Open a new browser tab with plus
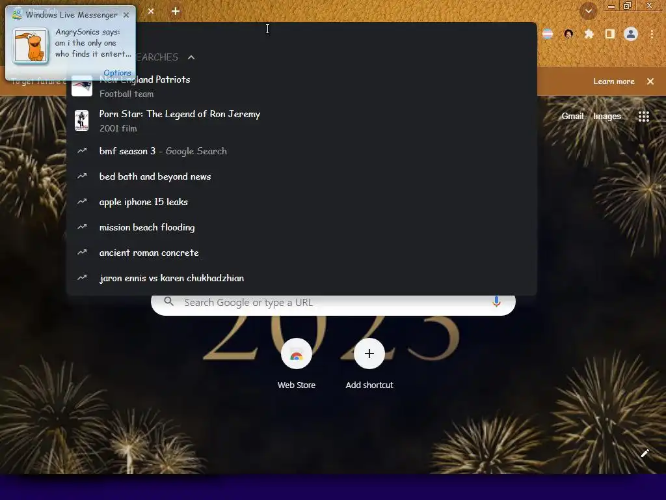 pos(176,12)
